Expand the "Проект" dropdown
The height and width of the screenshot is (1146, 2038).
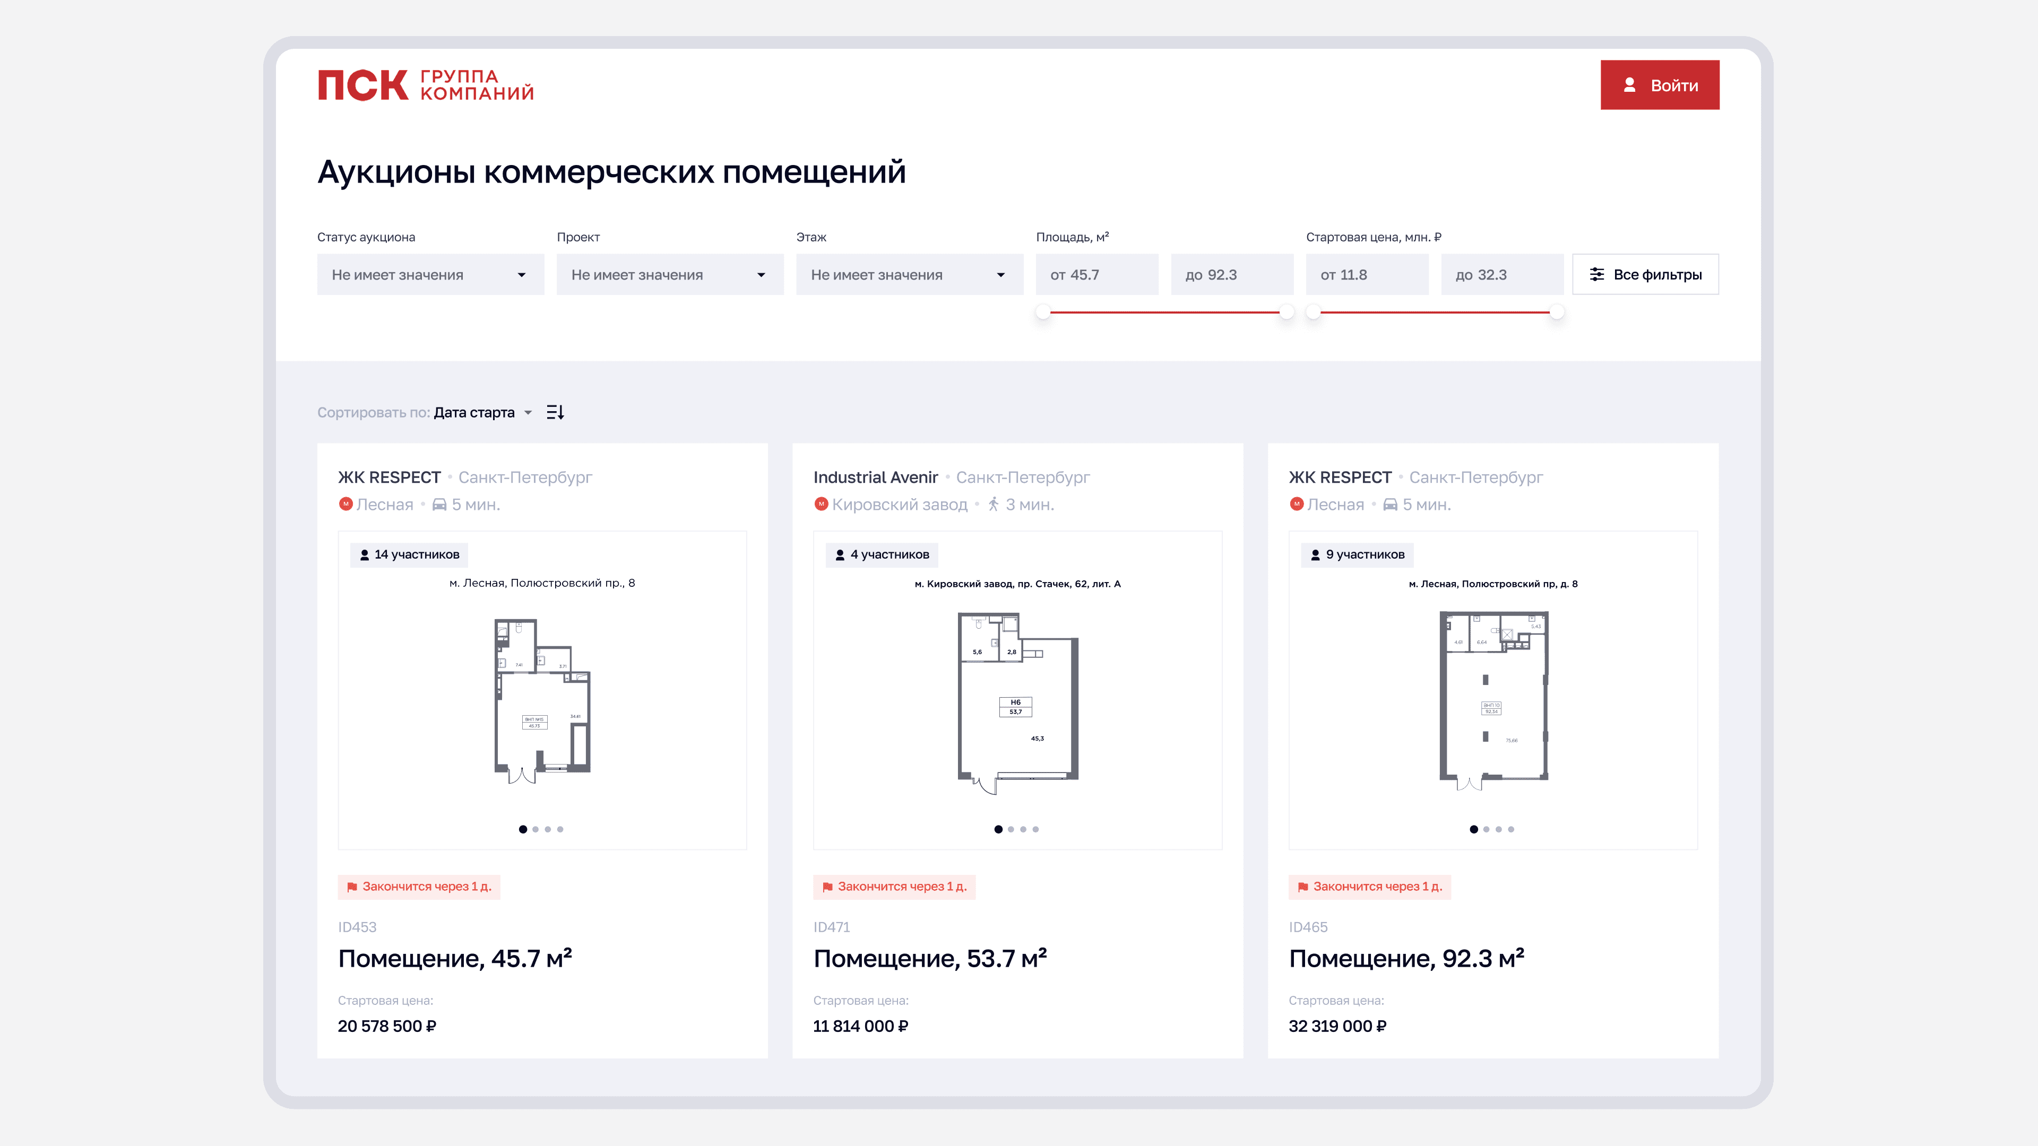coord(669,274)
